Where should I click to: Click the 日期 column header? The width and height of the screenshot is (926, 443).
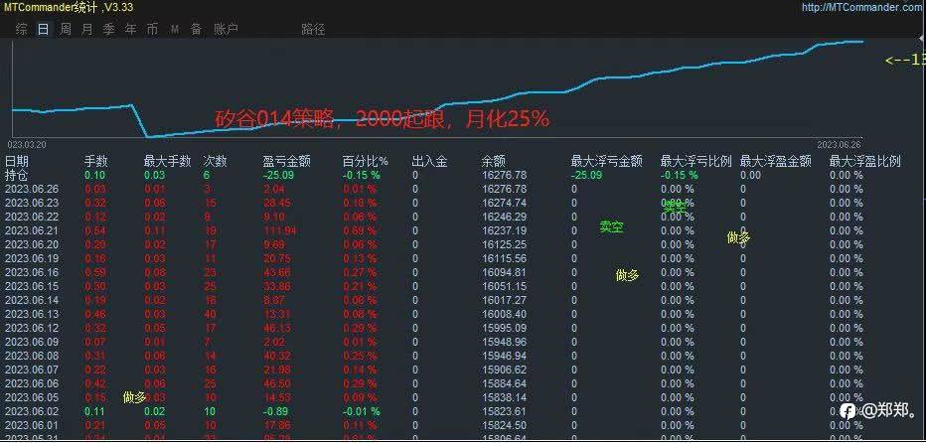17,161
